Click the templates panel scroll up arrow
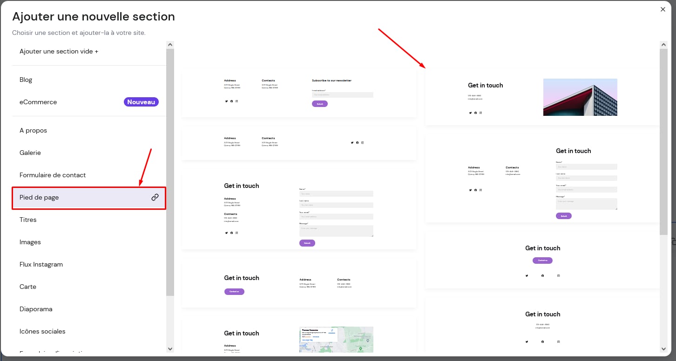Screen dimensions: 676x361 (663, 45)
